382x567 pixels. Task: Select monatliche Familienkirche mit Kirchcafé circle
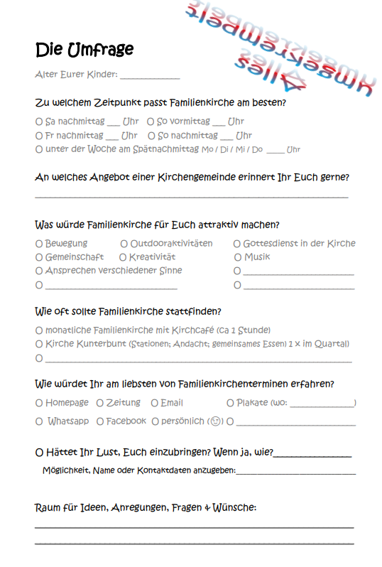pyautogui.click(x=39, y=330)
